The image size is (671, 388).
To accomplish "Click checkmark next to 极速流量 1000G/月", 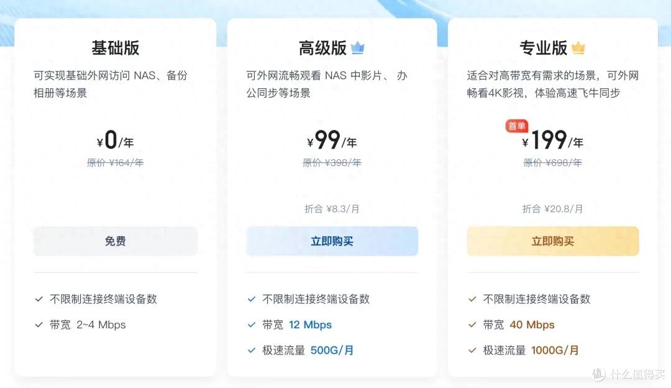I will pos(472,350).
